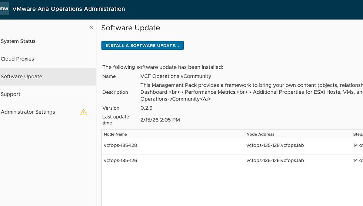Go to Cloud Proxies
Screen dimensions: 363x206
(17, 59)
